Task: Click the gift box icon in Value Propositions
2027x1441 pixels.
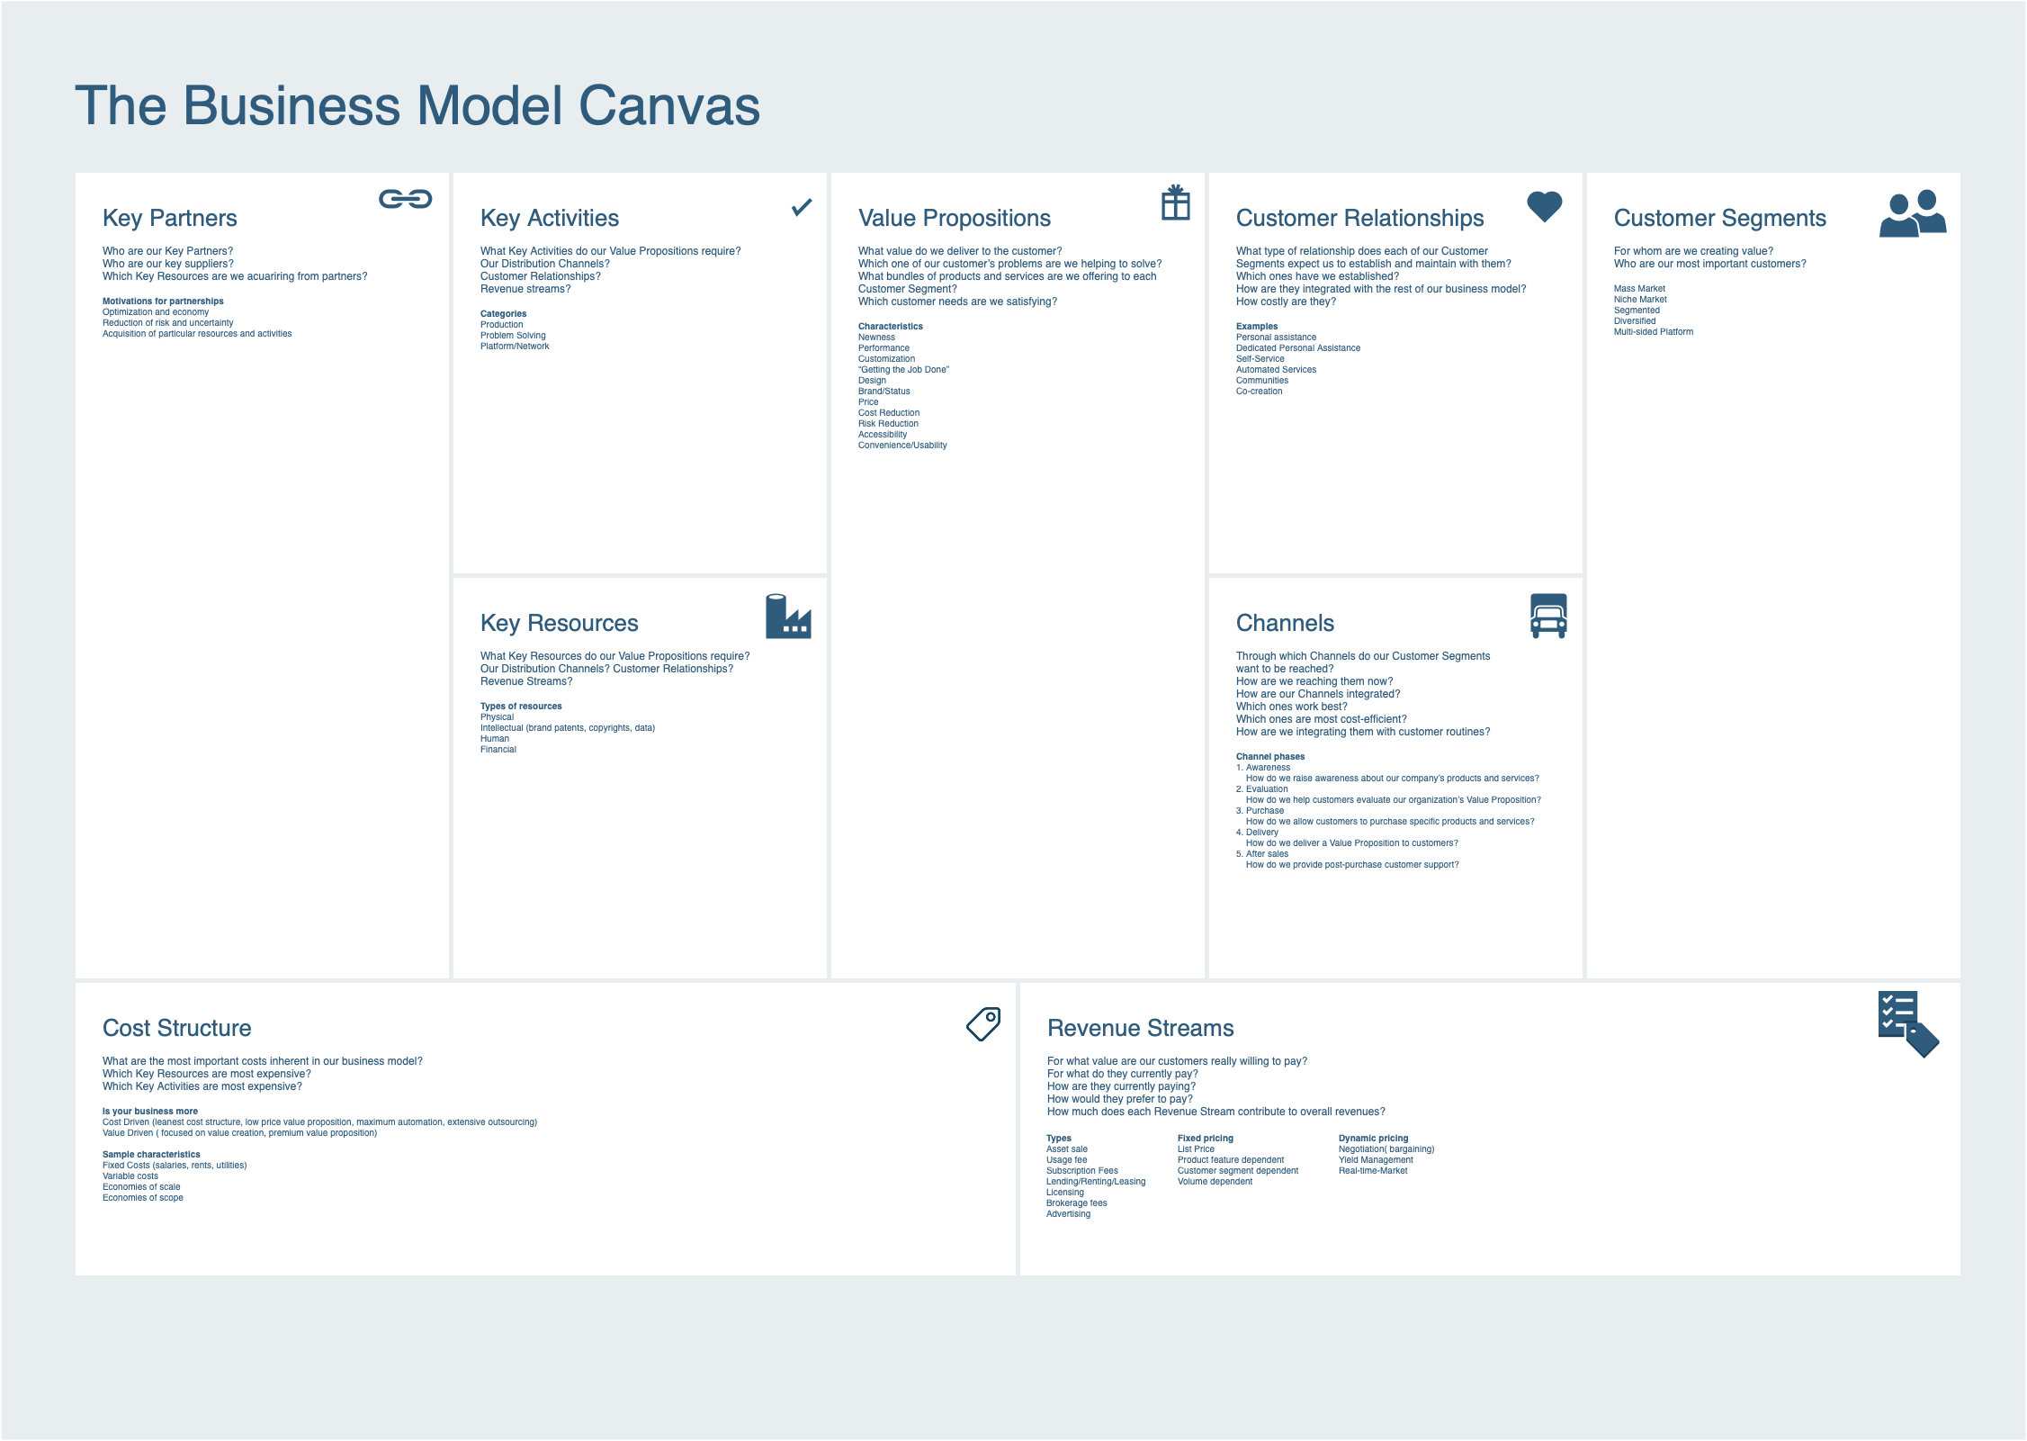Action: coord(1175,203)
